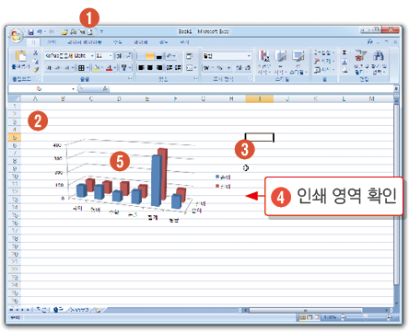Click in the formula bar input

[251, 89]
